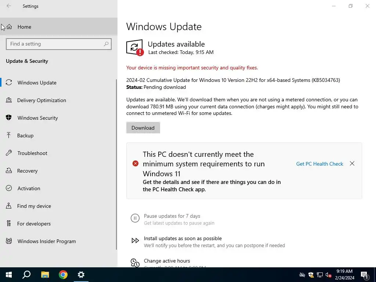Click the Windows Update page heading
Image resolution: width=376 pixels, height=282 pixels.
coord(164,26)
